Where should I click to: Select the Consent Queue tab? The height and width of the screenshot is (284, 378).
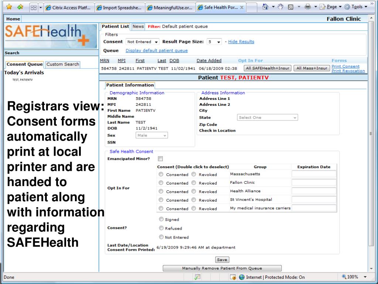pyautogui.click(x=25, y=64)
